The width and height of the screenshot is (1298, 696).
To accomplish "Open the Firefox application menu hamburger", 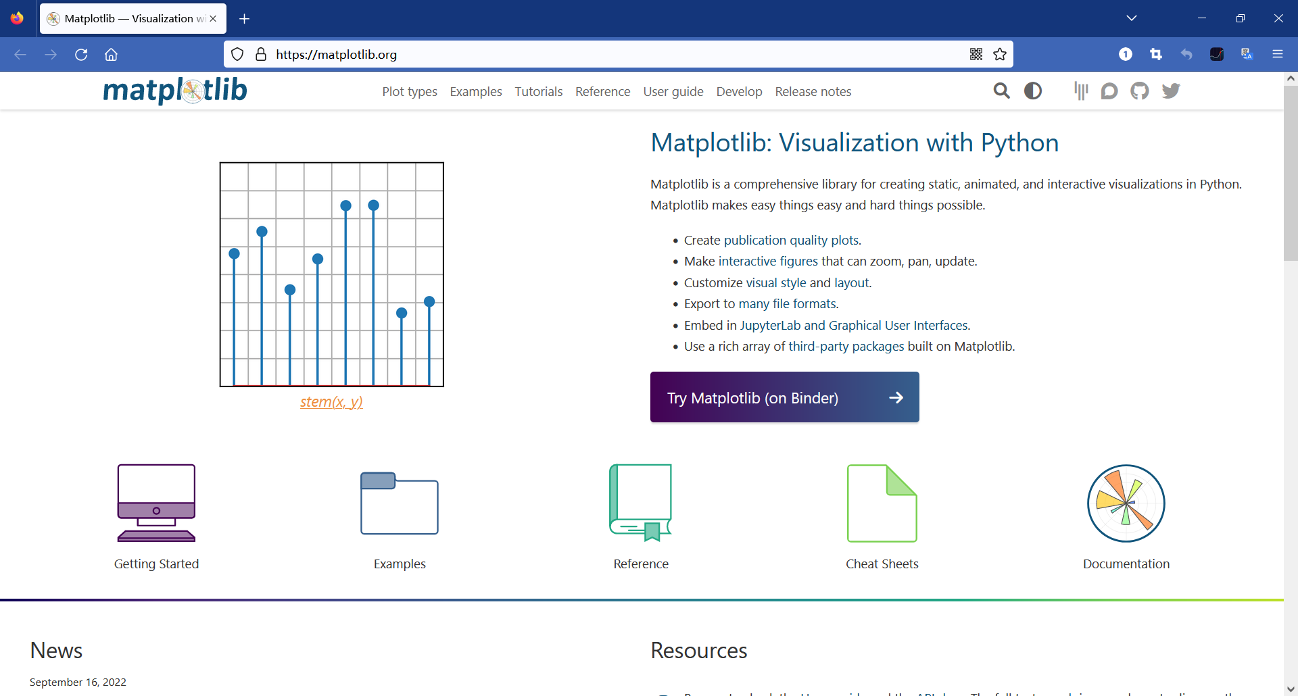I will (x=1278, y=55).
